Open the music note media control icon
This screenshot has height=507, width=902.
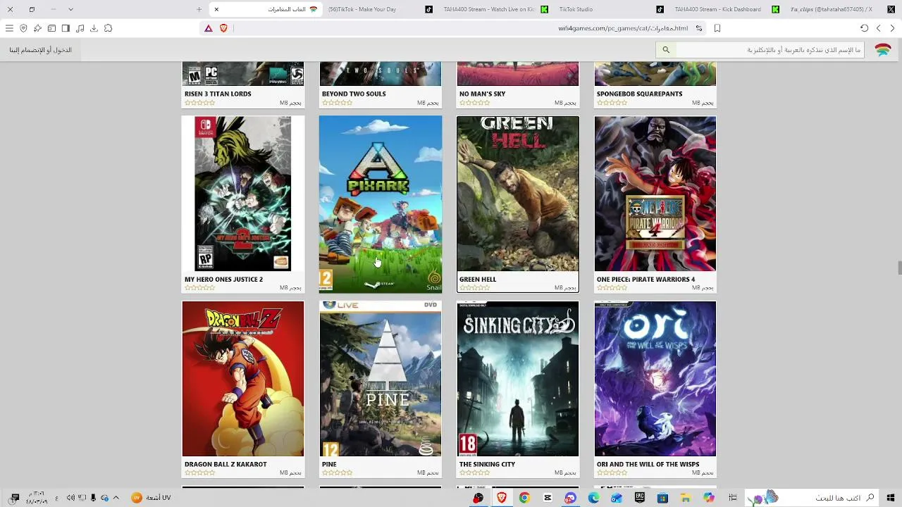(80, 28)
